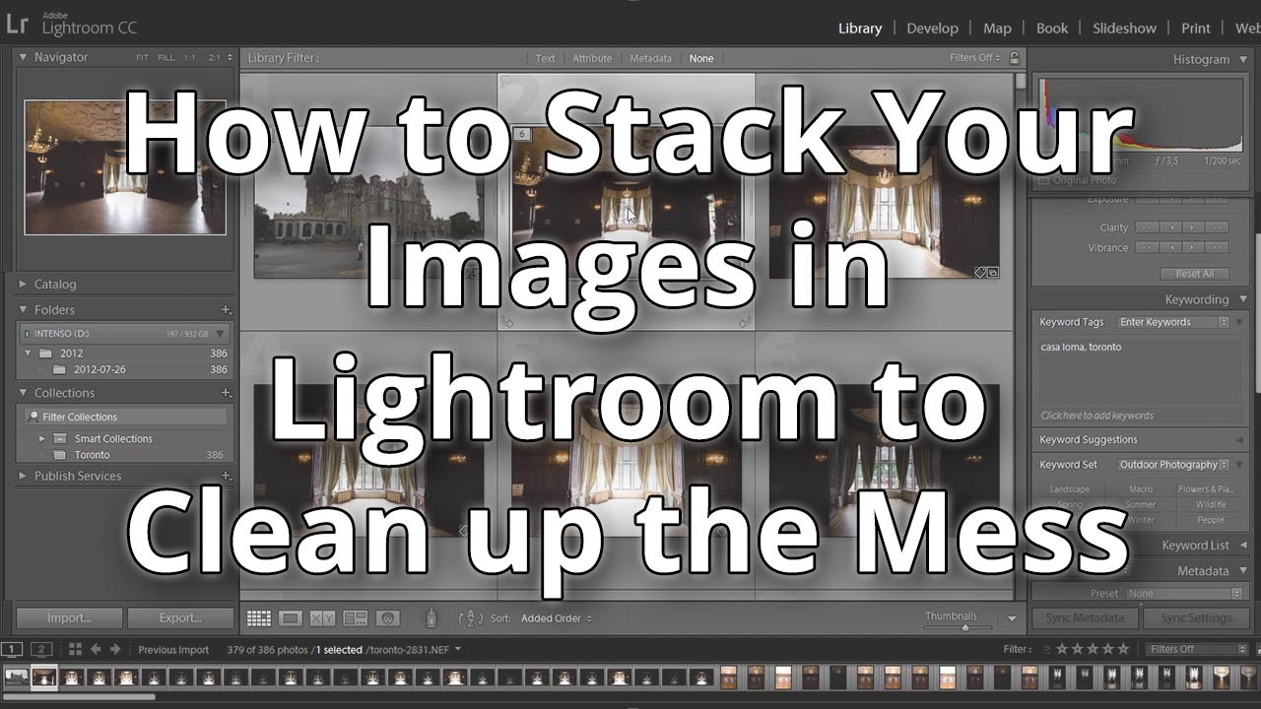This screenshot has height=709, width=1261.
Task: Click the rating greater-than-or-equal symbol
Action: click(1045, 649)
